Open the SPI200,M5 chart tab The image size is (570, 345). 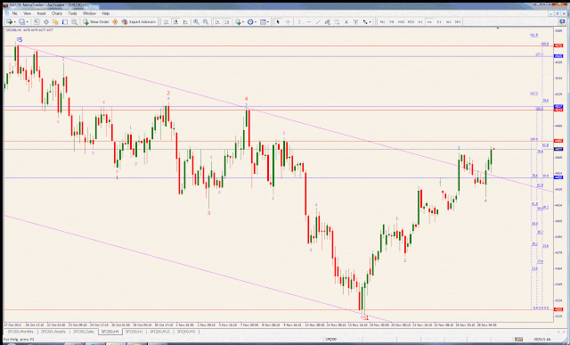point(186,332)
